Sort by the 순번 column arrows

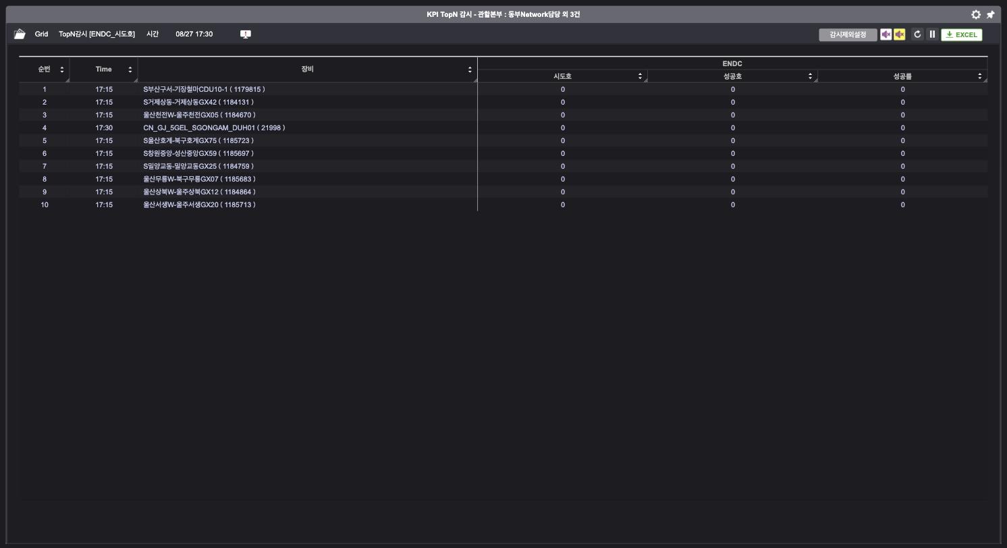click(x=61, y=70)
